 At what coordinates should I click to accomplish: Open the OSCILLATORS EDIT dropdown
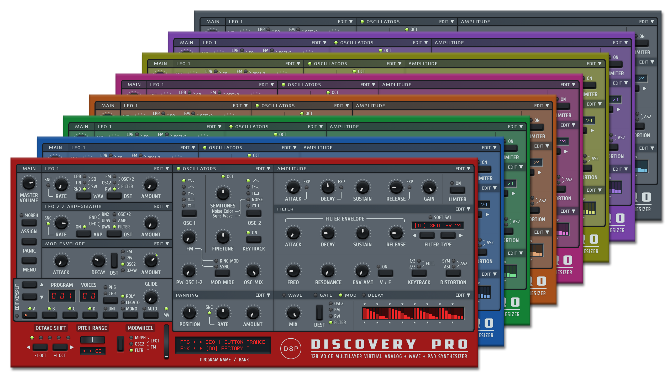point(263,169)
